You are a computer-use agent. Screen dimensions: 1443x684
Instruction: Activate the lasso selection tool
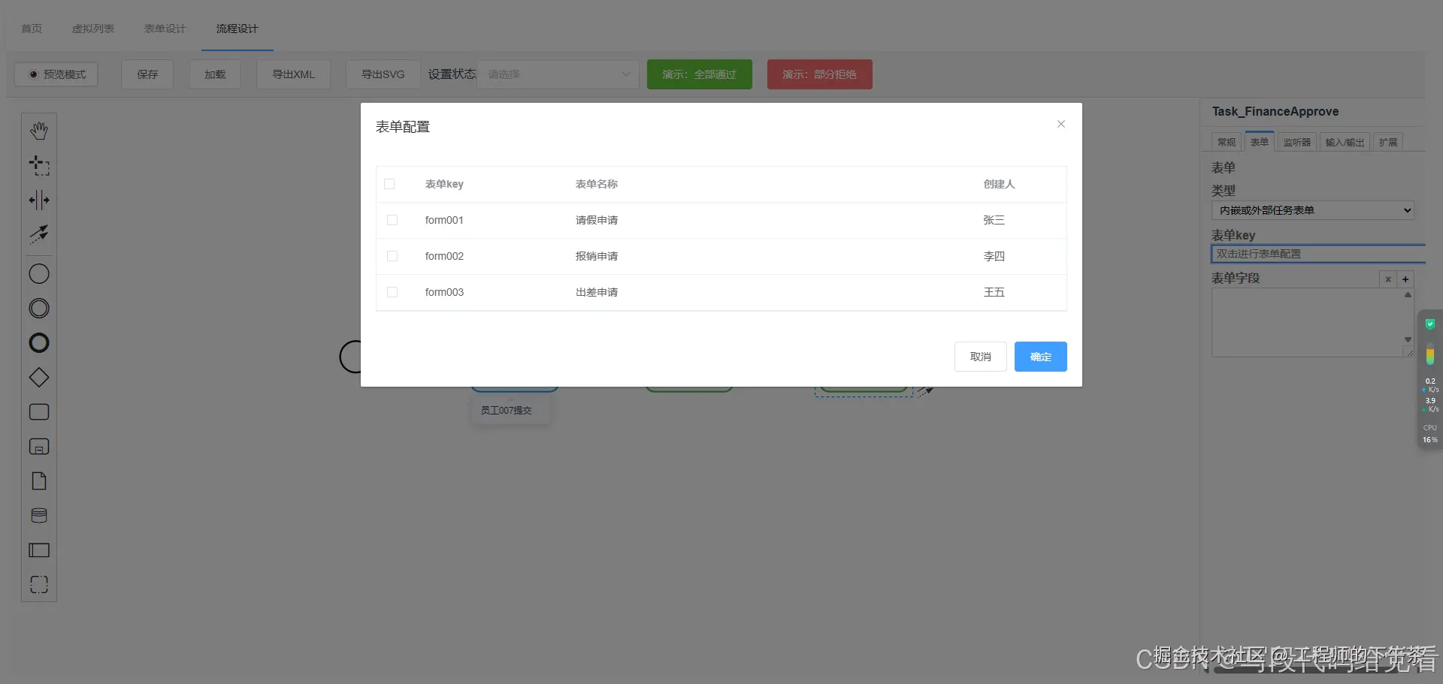click(x=38, y=165)
